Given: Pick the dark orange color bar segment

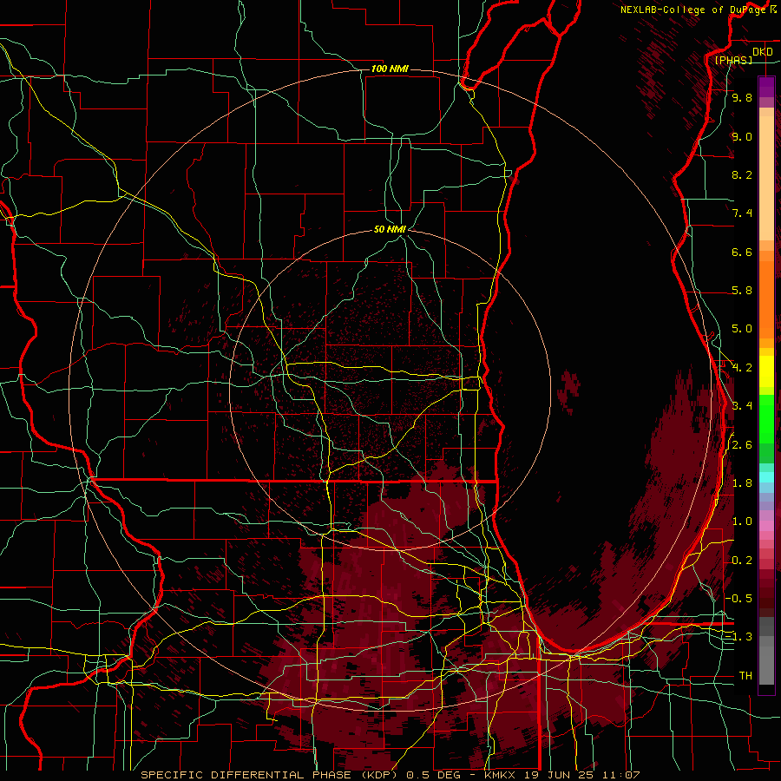Looking at the screenshot, I should (766, 300).
